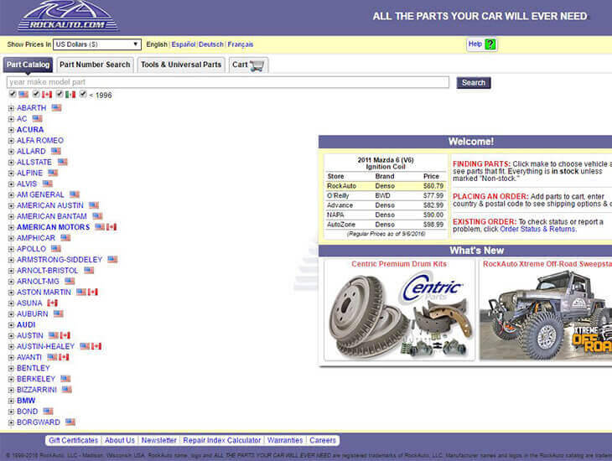Image resolution: width=612 pixels, height=461 pixels.
Task: Click the Canada flag next to ASUNA
Action: 52,303
